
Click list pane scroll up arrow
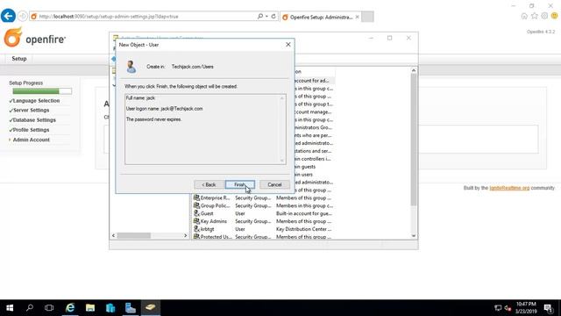[x=414, y=70]
